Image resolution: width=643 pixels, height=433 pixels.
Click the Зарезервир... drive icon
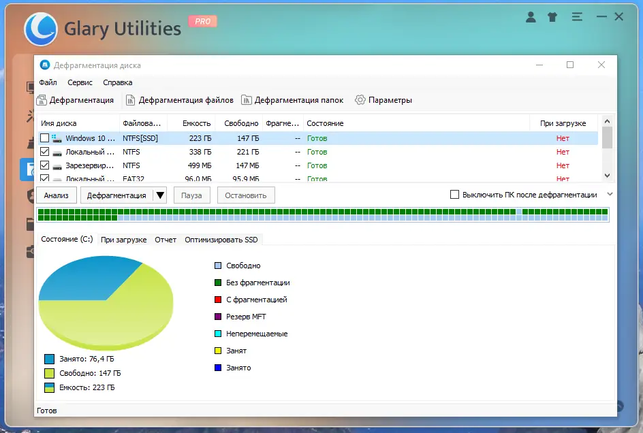(57, 166)
